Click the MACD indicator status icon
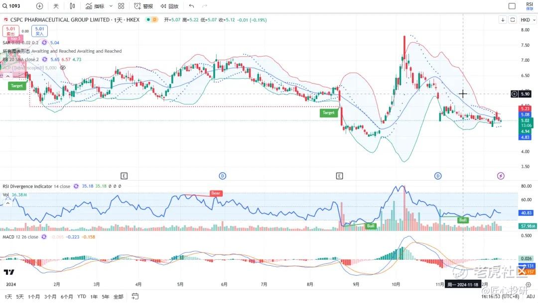 (44, 237)
